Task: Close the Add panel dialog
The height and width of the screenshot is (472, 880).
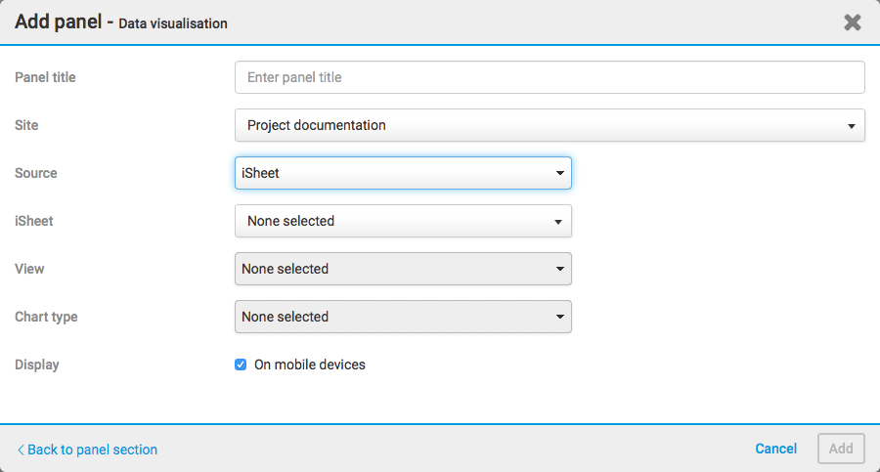Action: pyautogui.click(x=853, y=21)
